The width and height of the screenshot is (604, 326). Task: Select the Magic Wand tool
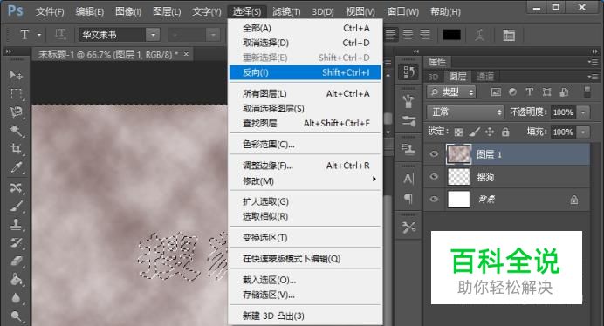16,131
